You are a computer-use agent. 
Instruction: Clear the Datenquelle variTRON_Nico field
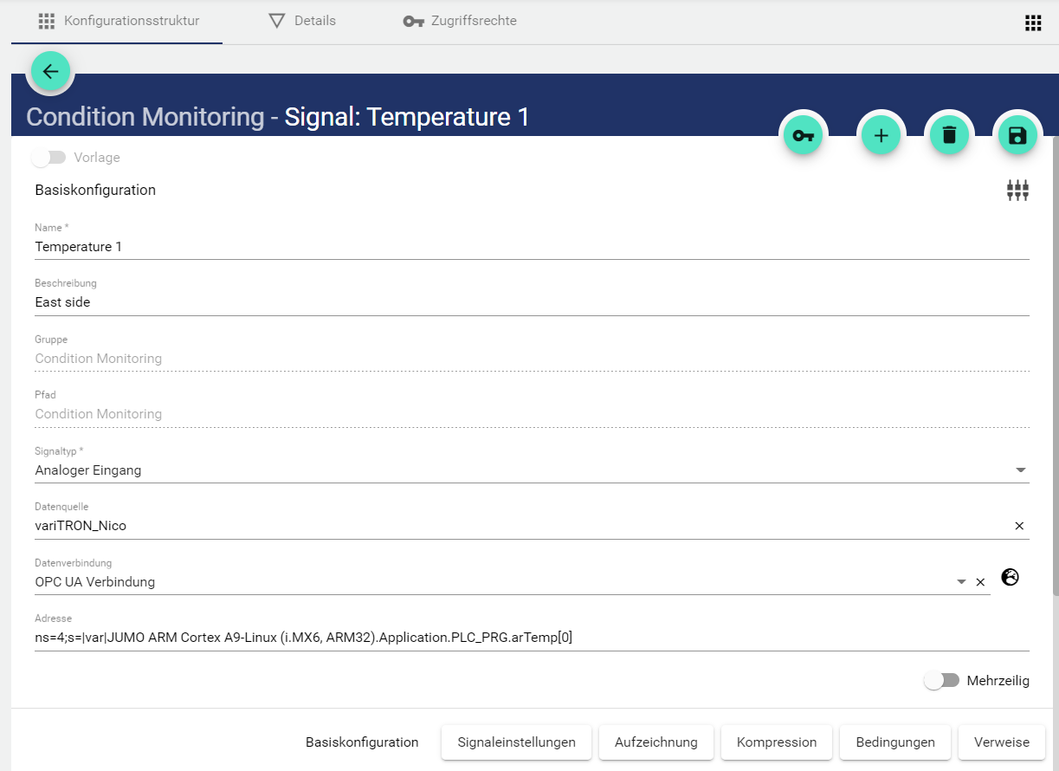point(1019,526)
